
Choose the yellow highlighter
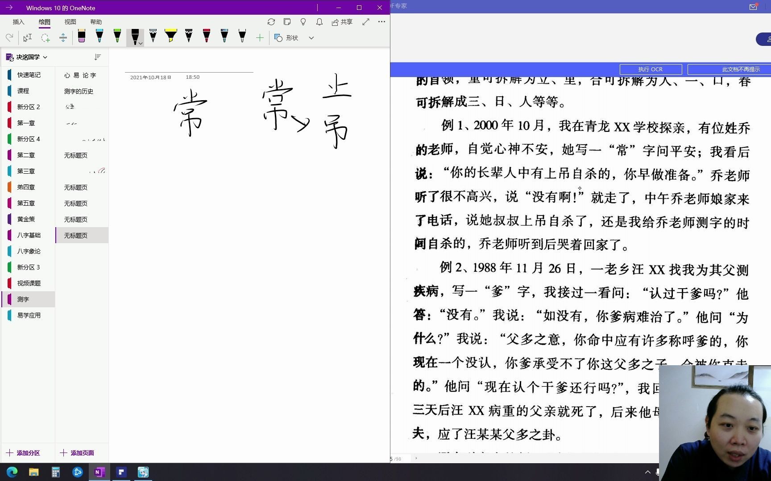(x=171, y=36)
